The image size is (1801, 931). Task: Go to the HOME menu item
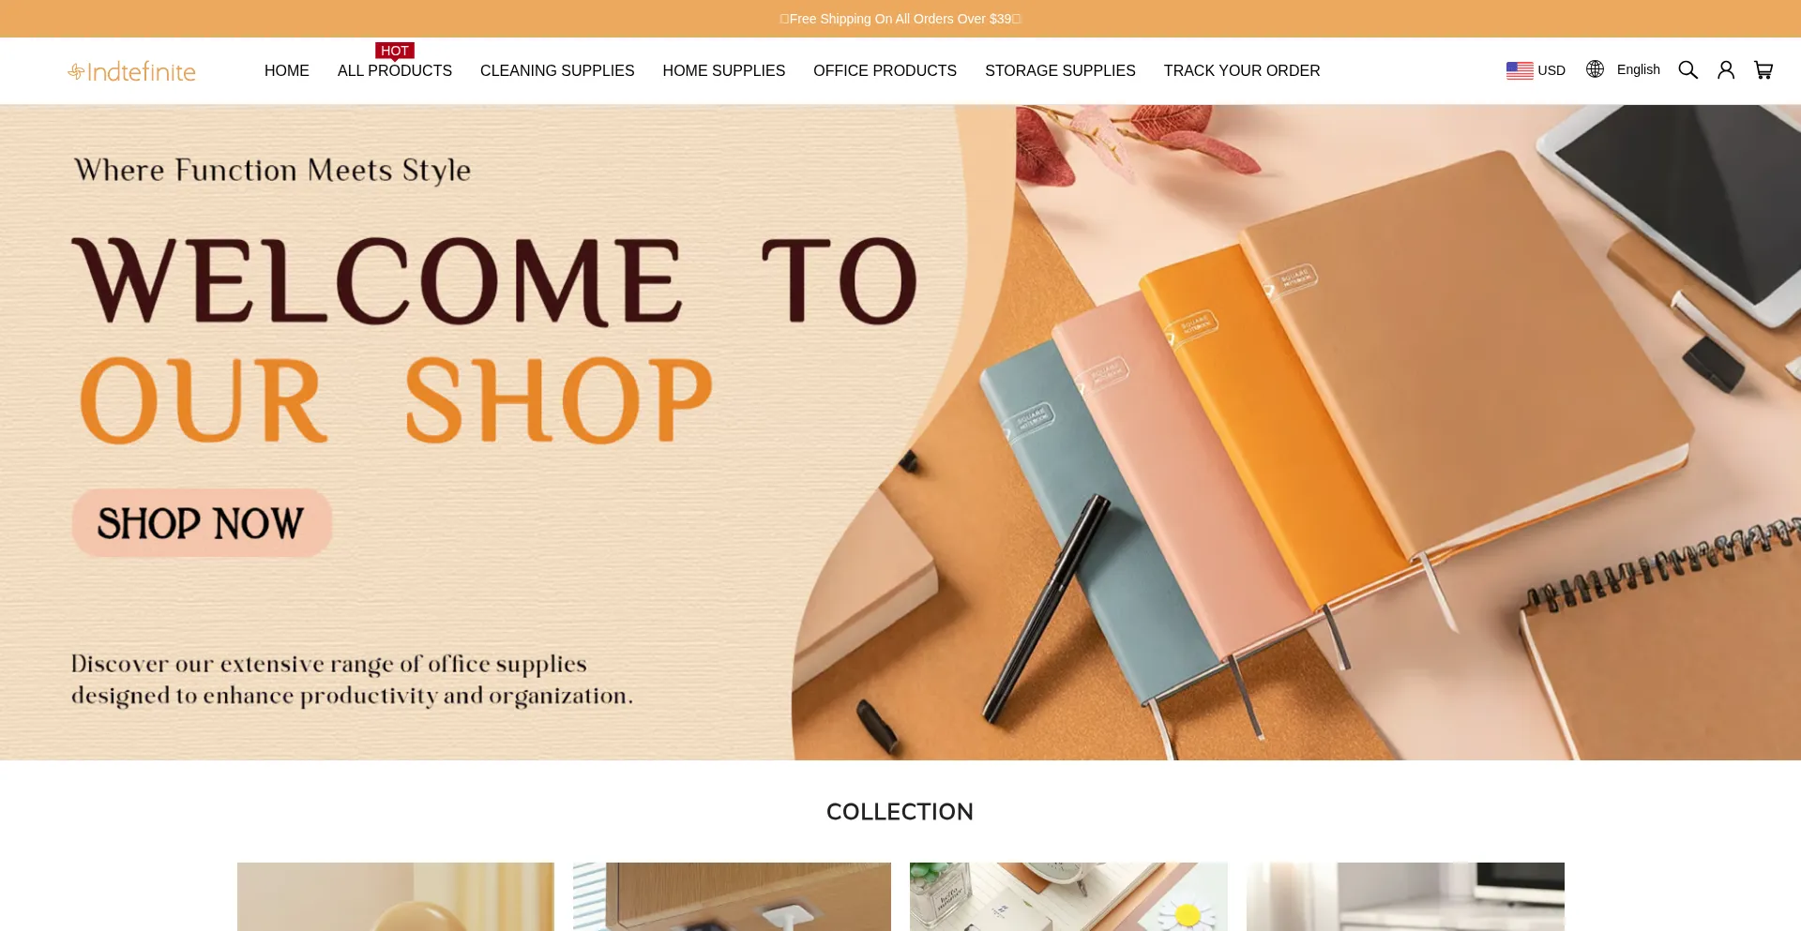coord(287,71)
